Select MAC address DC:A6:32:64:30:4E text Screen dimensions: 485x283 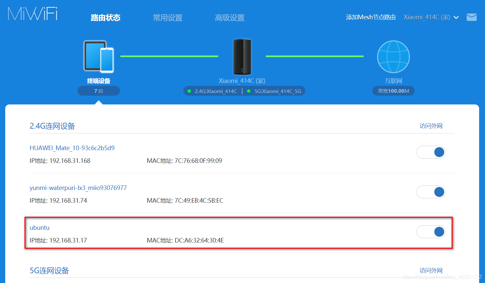click(199, 240)
